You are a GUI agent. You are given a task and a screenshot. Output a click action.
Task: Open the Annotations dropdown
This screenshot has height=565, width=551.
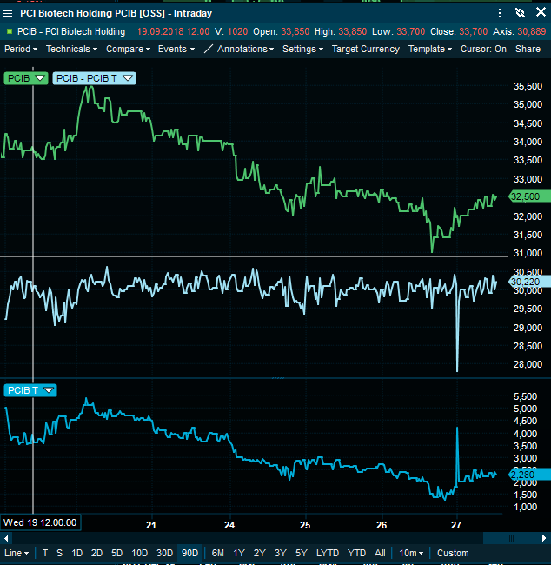[x=245, y=49]
